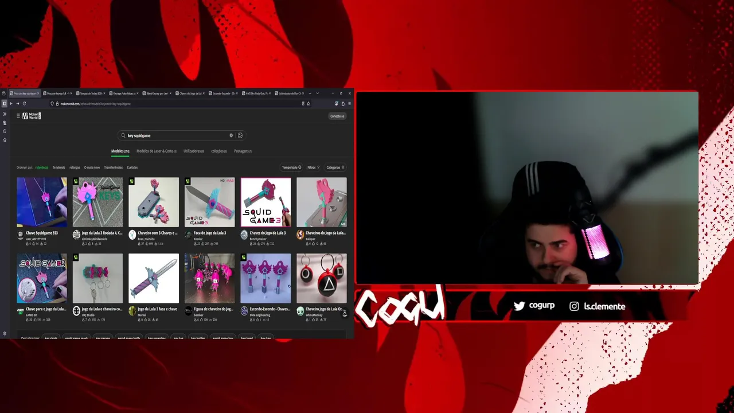Select the AMS Dry Pods browser tab
Screen dimensions: 734x413
coord(256,93)
